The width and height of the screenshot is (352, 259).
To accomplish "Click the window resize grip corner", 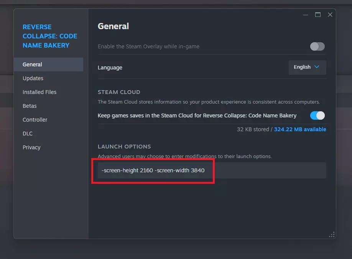I will click(332, 235).
